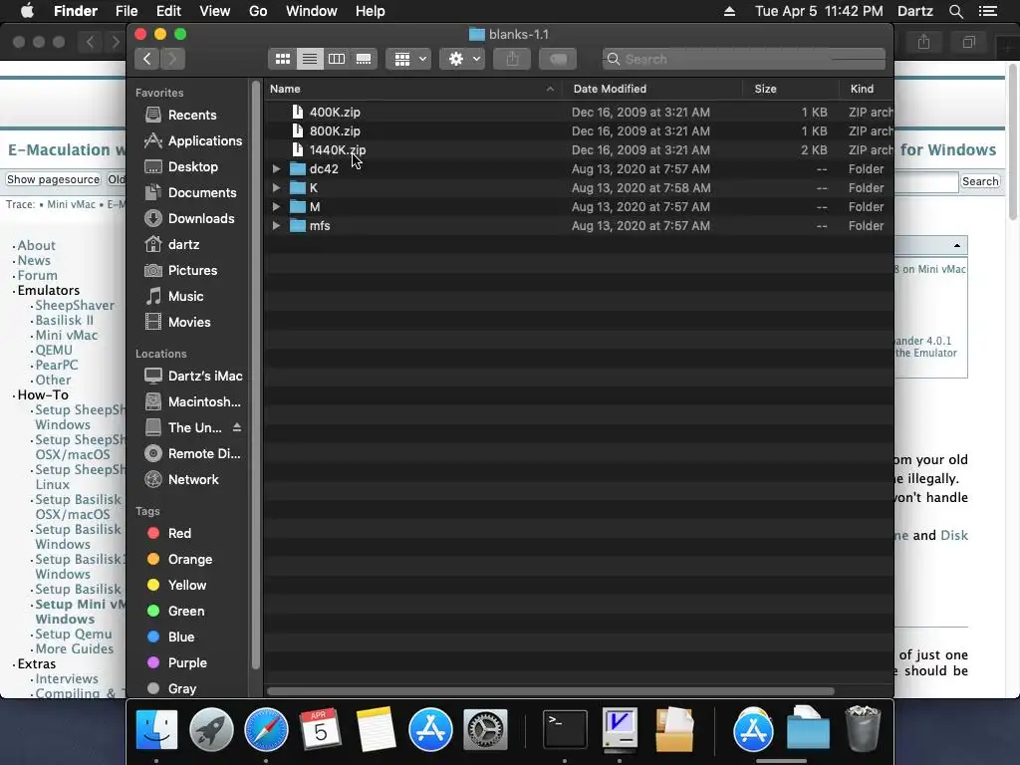Screen dimensions: 1020x765
Task: Click the Search button on webpage
Action: click(980, 181)
